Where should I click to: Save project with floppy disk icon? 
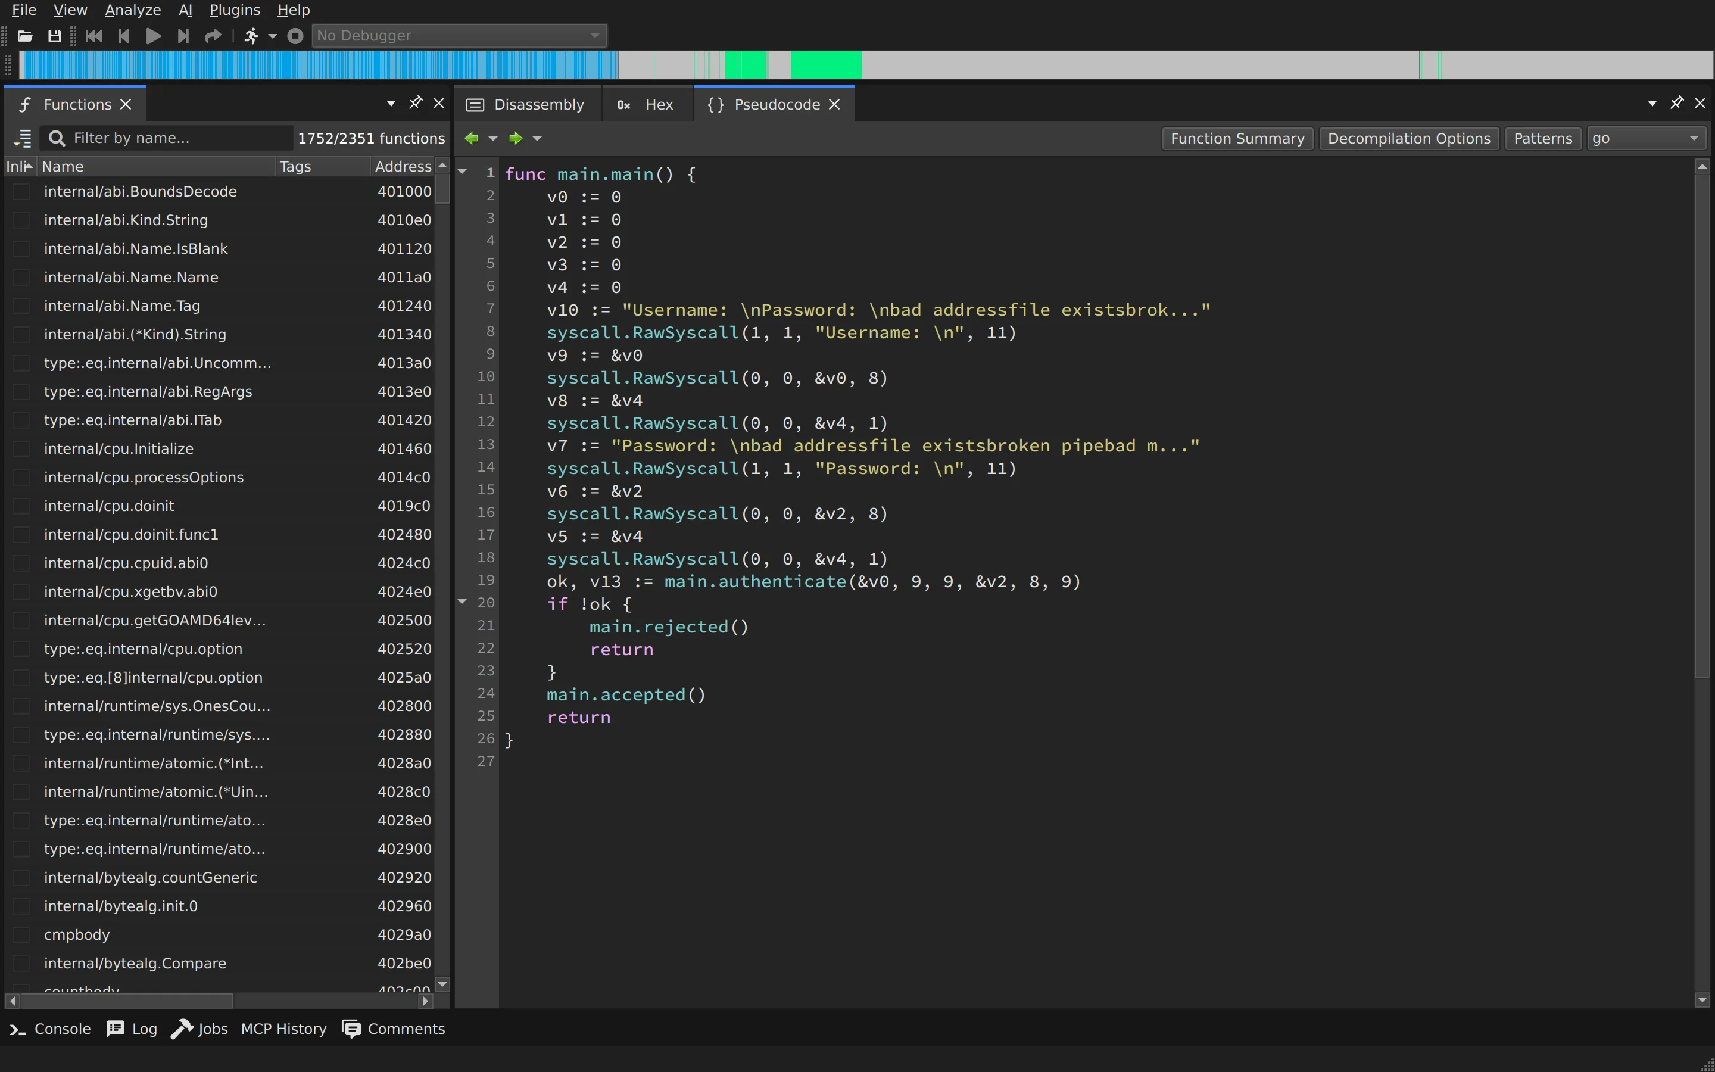pyautogui.click(x=55, y=36)
